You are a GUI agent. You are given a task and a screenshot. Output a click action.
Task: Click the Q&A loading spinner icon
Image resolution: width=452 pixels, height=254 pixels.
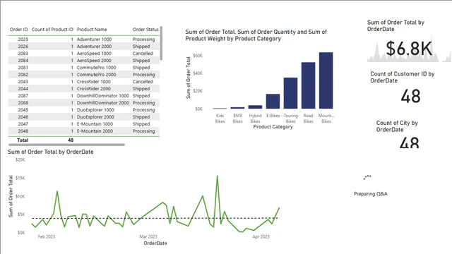click(x=367, y=177)
